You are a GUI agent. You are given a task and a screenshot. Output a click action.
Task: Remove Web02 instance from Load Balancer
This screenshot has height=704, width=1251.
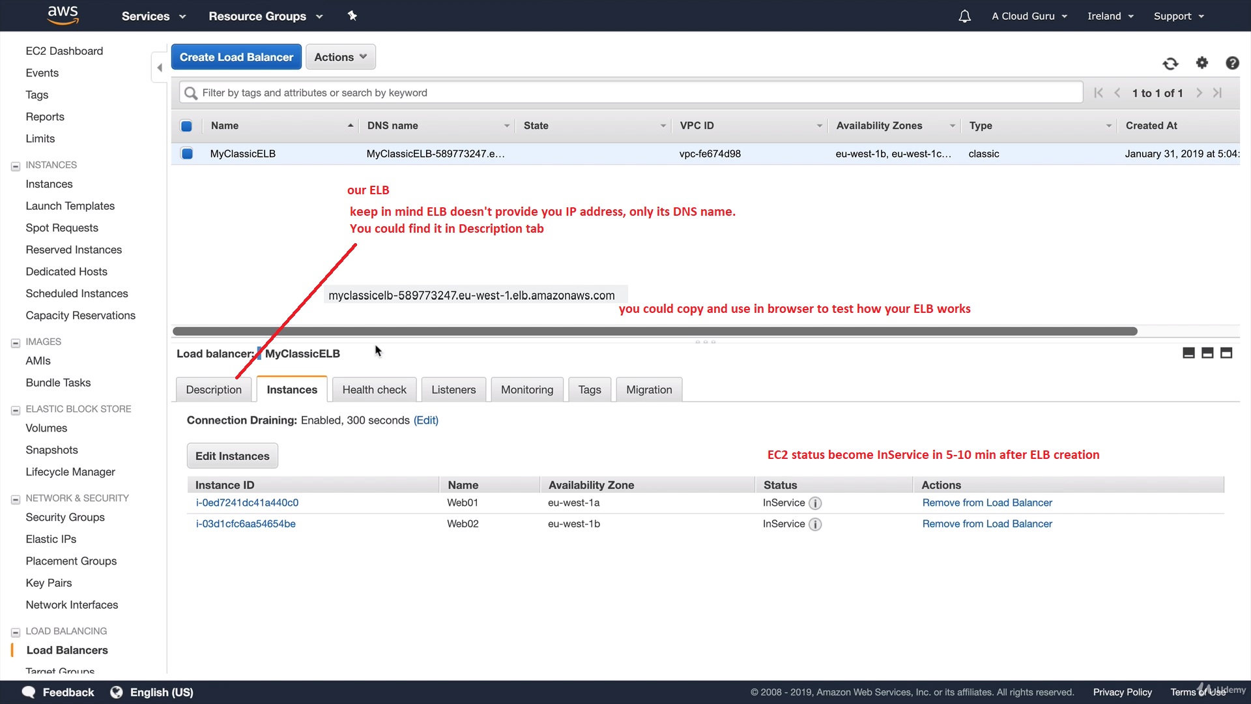pos(986,524)
